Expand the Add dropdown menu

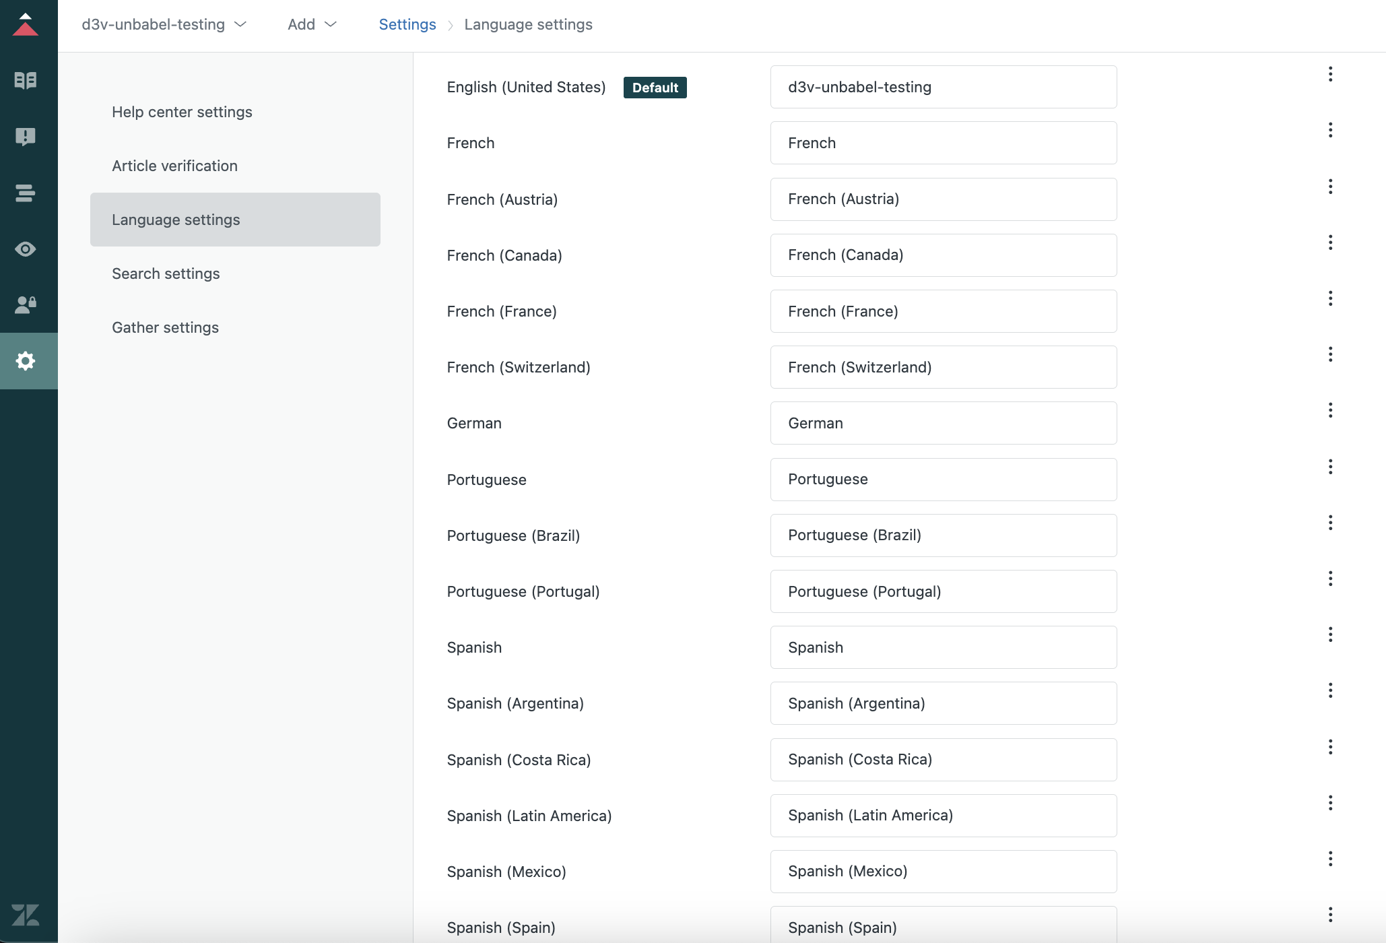pos(312,25)
